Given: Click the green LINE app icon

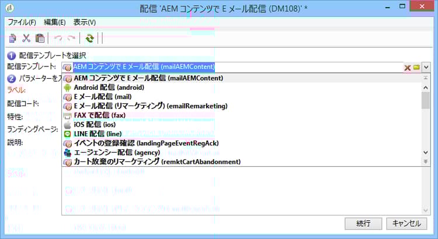Looking at the screenshot, I should [x=67, y=134].
